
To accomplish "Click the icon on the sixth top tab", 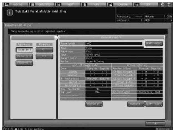I will pyautogui.click(x=137, y=5).
